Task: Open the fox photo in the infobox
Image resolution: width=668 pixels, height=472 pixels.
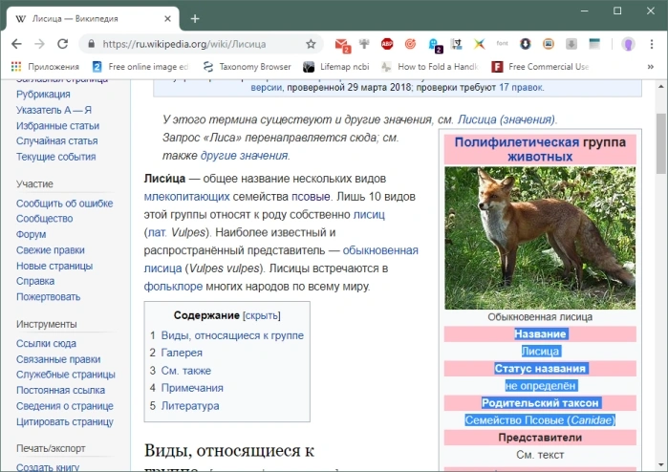Action: (x=540, y=238)
